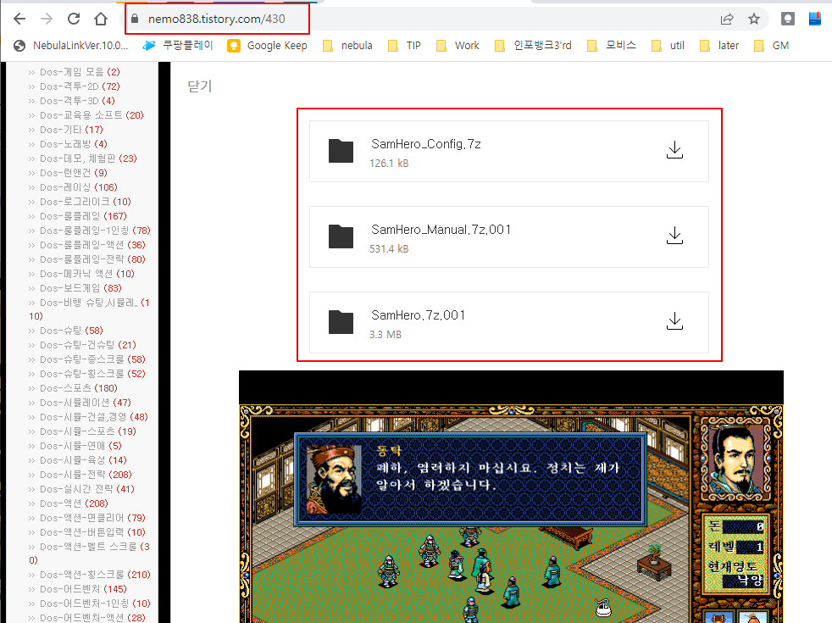
Task: Open category Dos-격투-3D (4)
Action: (77, 100)
